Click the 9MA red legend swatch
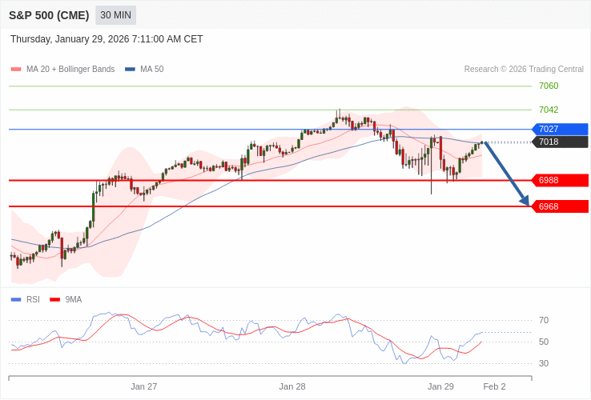591x400 pixels. click(54, 300)
